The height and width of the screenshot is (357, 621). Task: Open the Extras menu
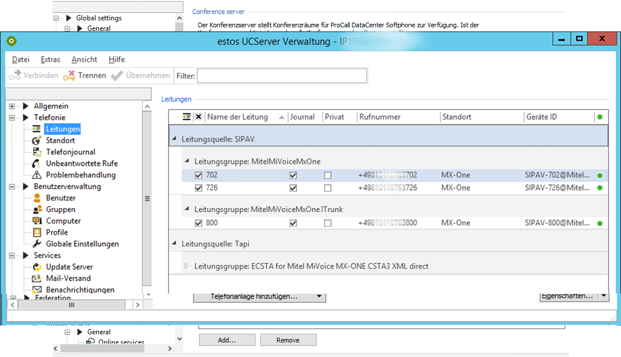pyautogui.click(x=50, y=59)
